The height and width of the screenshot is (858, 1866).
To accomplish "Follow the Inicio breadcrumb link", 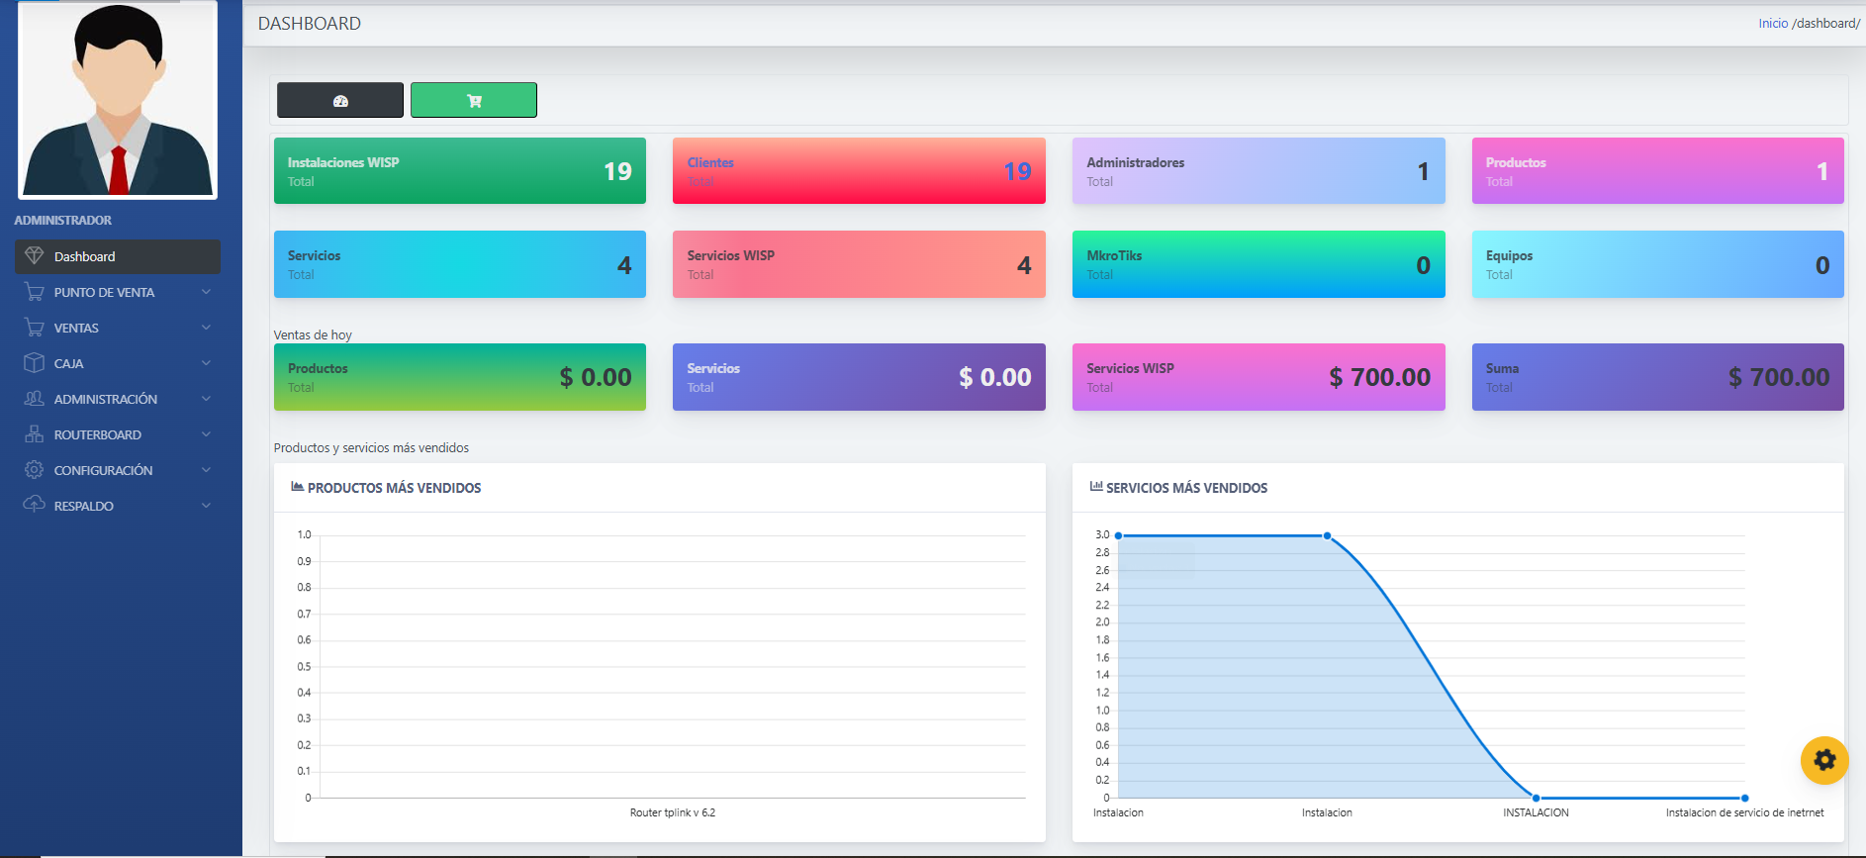I will click(x=1772, y=23).
